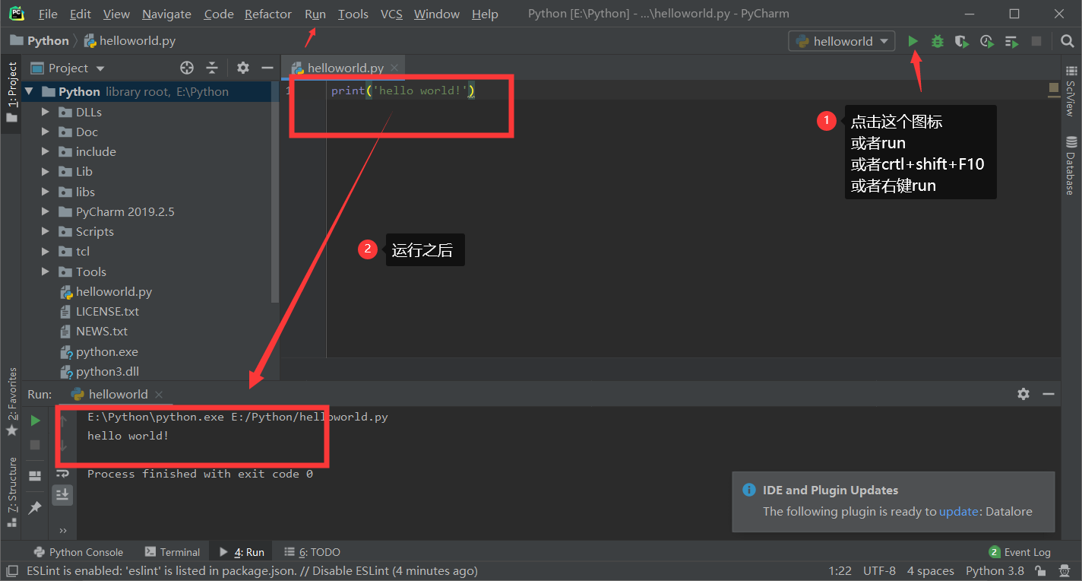Open Project panel gear settings
This screenshot has width=1082, height=581.
coord(243,68)
